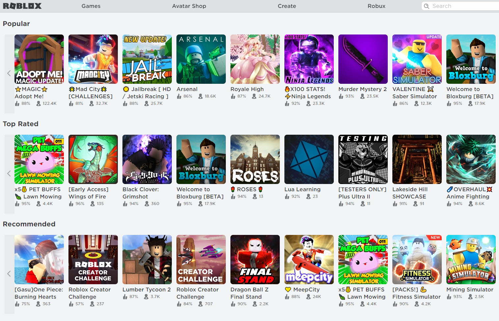Open the Jailbreak game thumbnail

[x=147, y=59]
